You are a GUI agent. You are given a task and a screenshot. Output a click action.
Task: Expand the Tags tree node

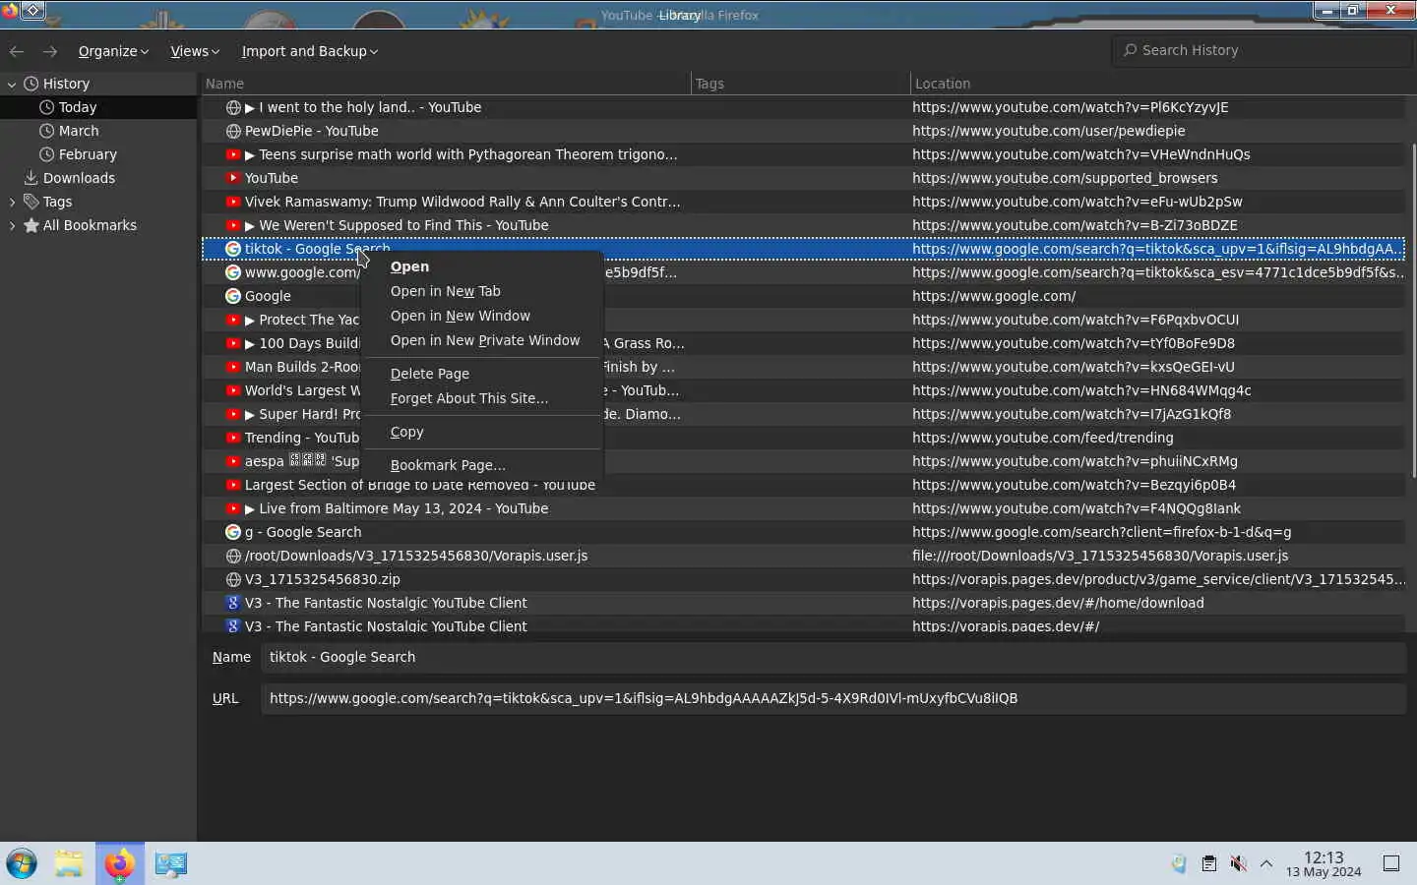pyautogui.click(x=12, y=202)
